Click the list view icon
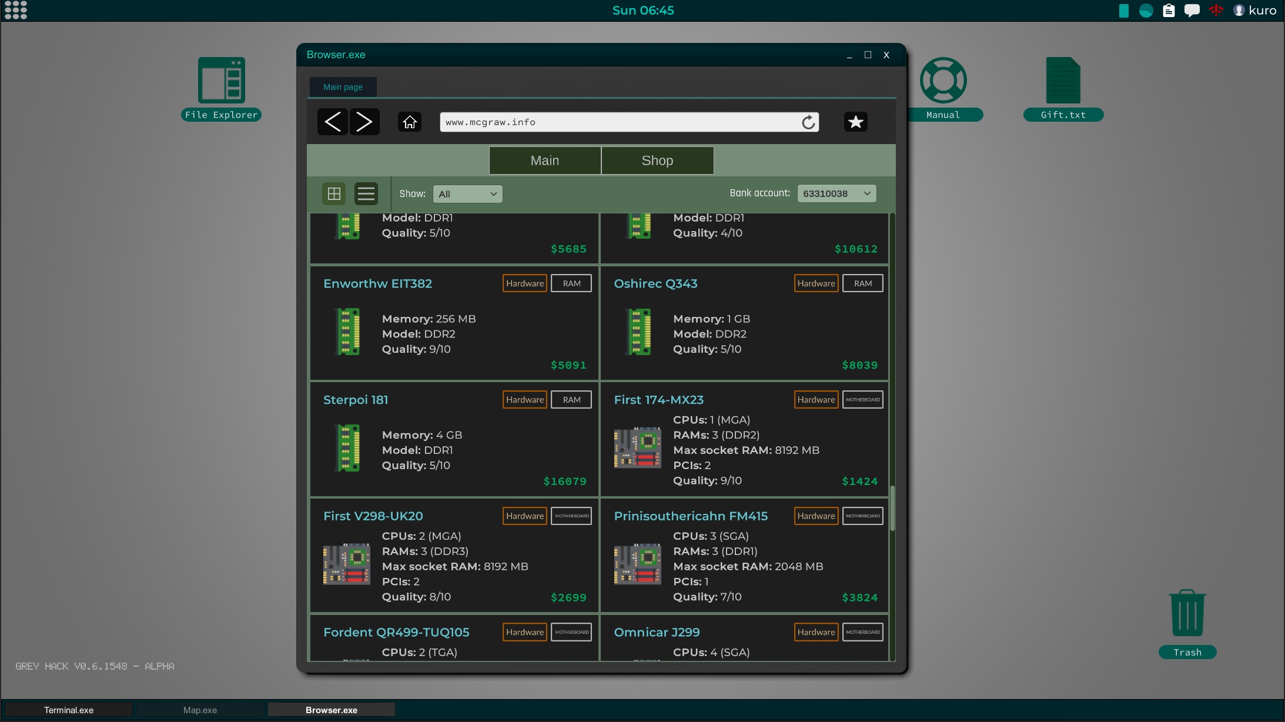This screenshot has width=1285, height=722. point(366,192)
